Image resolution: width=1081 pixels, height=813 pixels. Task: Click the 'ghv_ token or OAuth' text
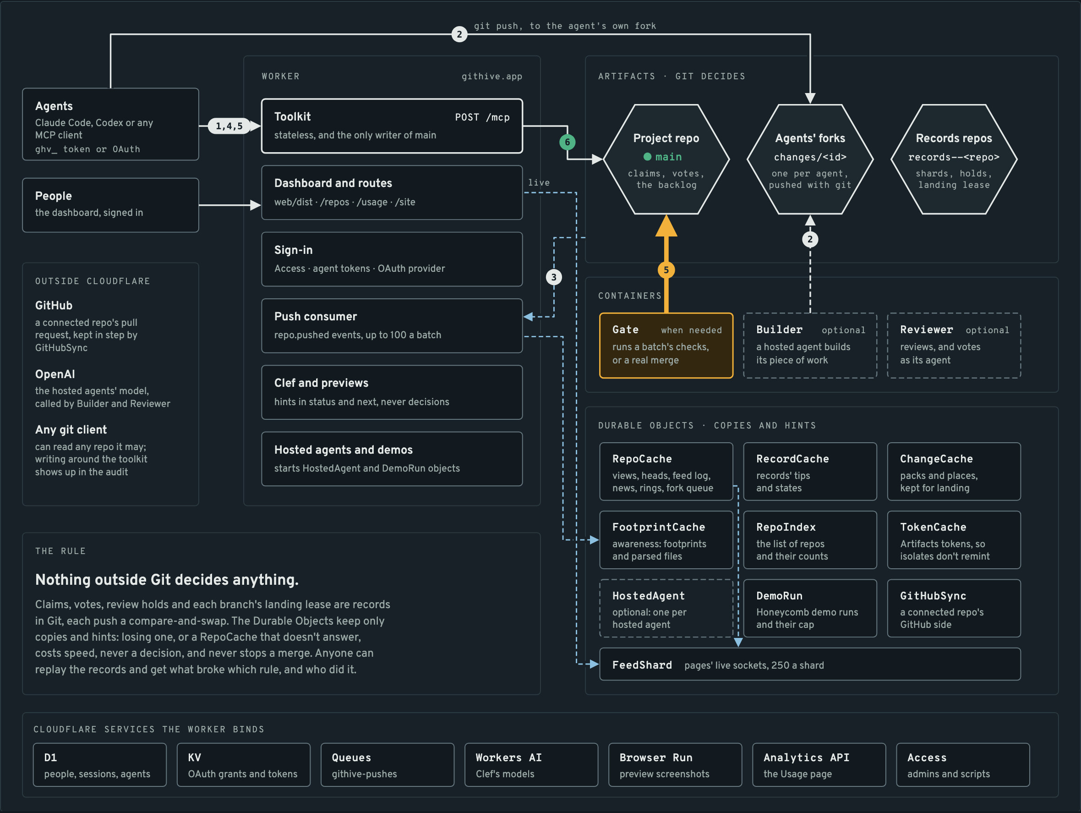tap(87, 149)
